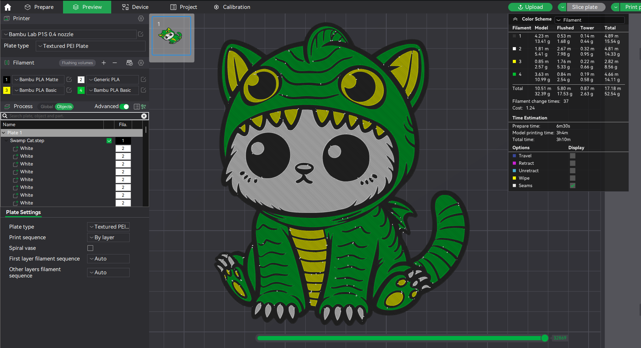
Task: Open the Plate Settings tab
Action: click(23, 212)
